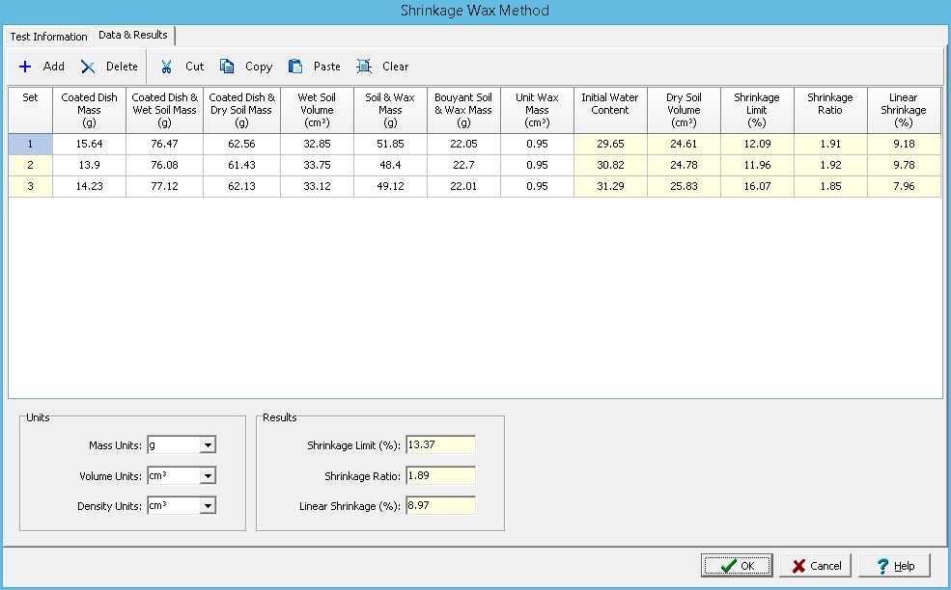951x590 pixels.
Task: Open the Density Units dropdown
Action: [208, 506]
